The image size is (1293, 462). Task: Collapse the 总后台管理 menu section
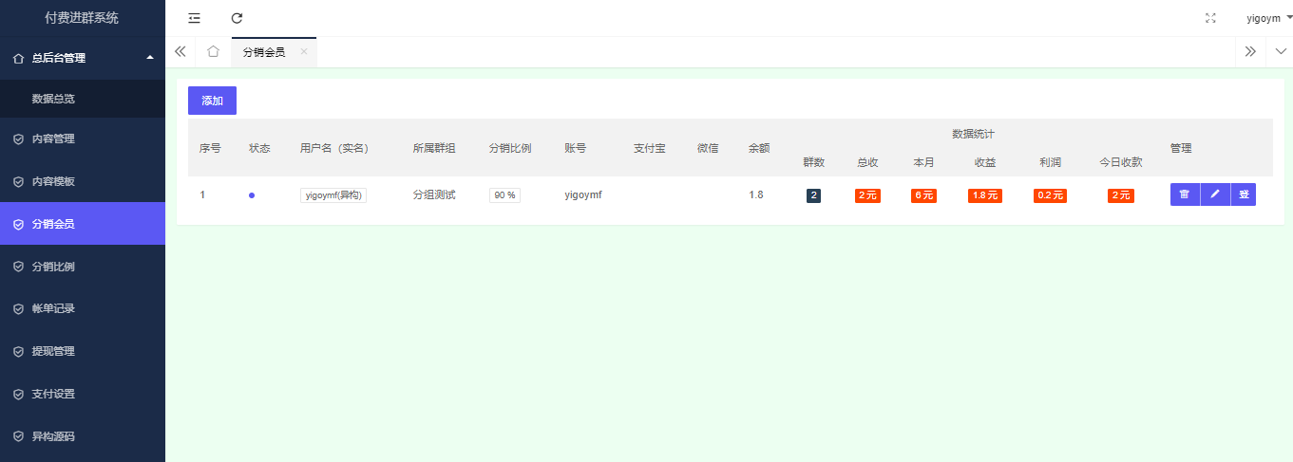click(83, 58)
